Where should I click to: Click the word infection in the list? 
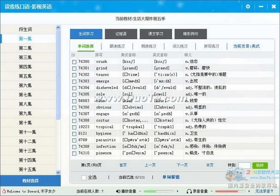pos(106,147)
